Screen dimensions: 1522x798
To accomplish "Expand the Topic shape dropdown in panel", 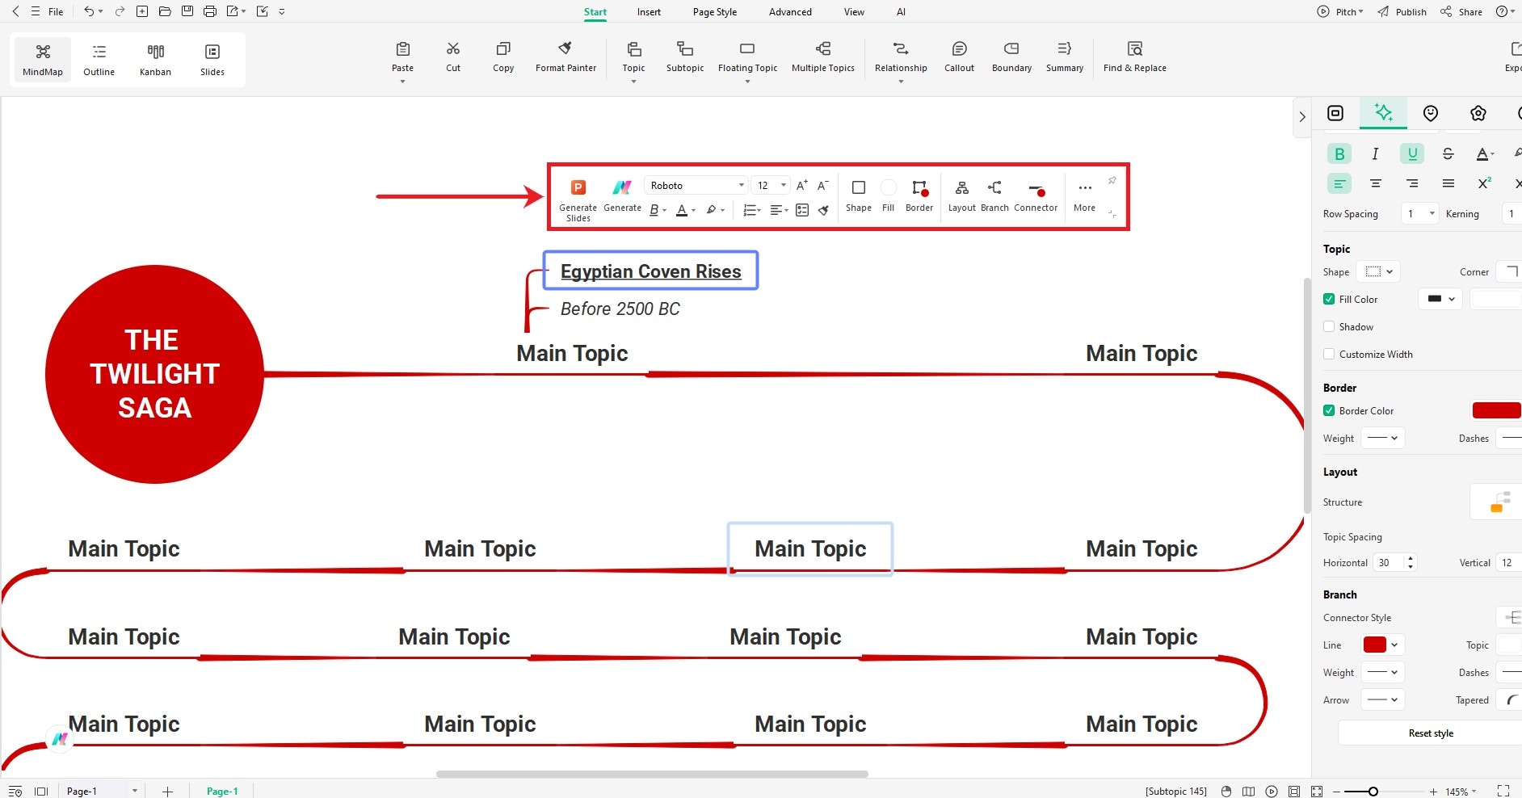I will point(1377,271).
